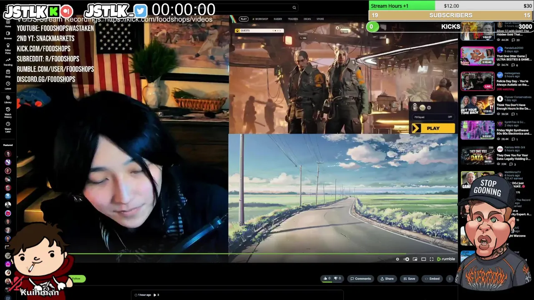534x300 pixels.
Task: Toggle autoplay switch in player controls
Action: click(x=406, y=259)
